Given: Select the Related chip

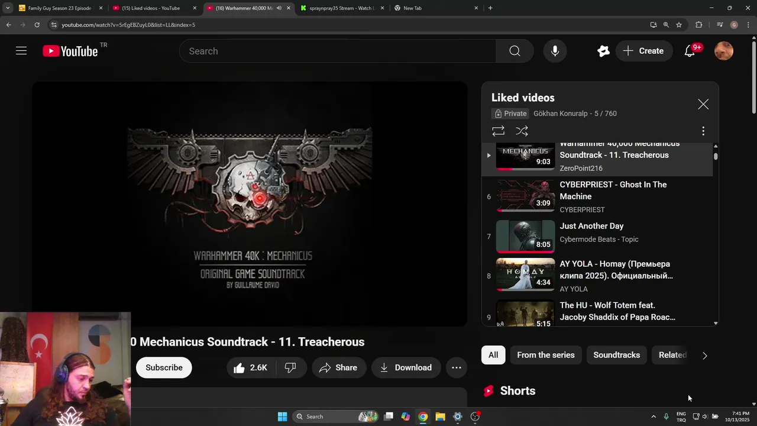Looking at the screenshot, I should point(672,355).
